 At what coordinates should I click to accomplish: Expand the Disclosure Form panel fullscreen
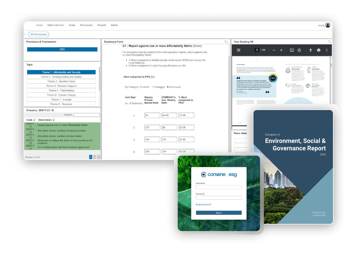pyautogui.click(x=226, y=42)
